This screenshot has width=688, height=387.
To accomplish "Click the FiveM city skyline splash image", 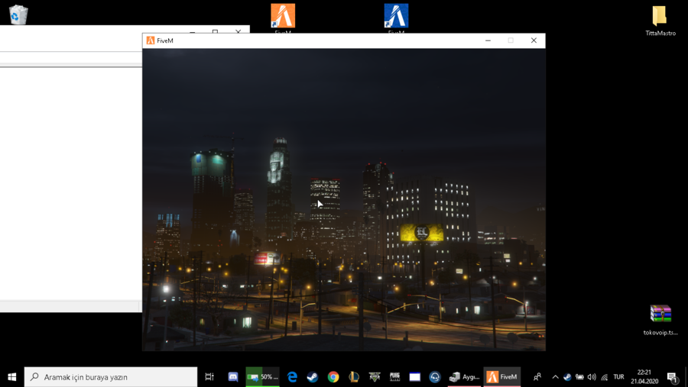I will (344, 199).
